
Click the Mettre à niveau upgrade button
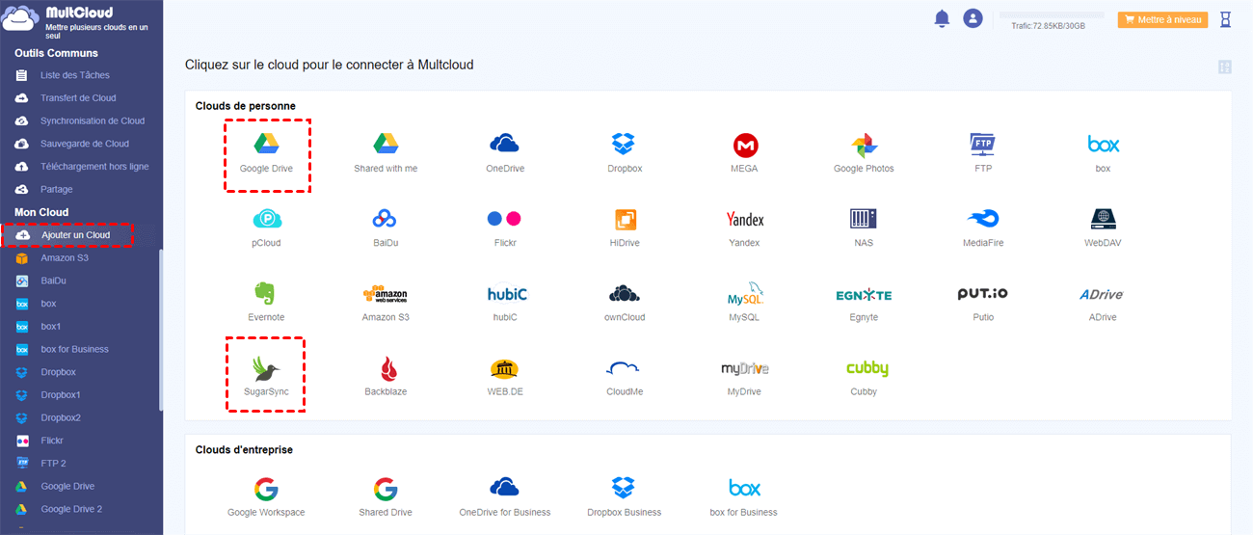coord(1162,19)
